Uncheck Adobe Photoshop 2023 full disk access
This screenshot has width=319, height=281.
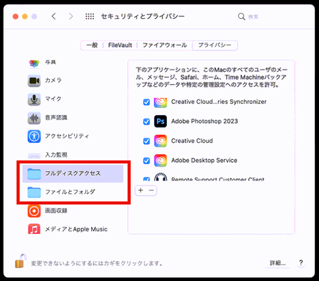click(147, 122)
